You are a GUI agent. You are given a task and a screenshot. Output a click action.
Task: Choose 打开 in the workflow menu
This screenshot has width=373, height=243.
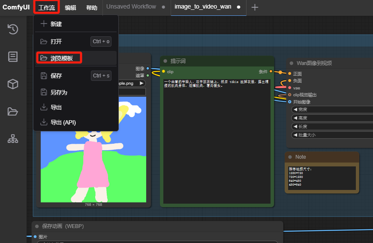tap(76, 41)
